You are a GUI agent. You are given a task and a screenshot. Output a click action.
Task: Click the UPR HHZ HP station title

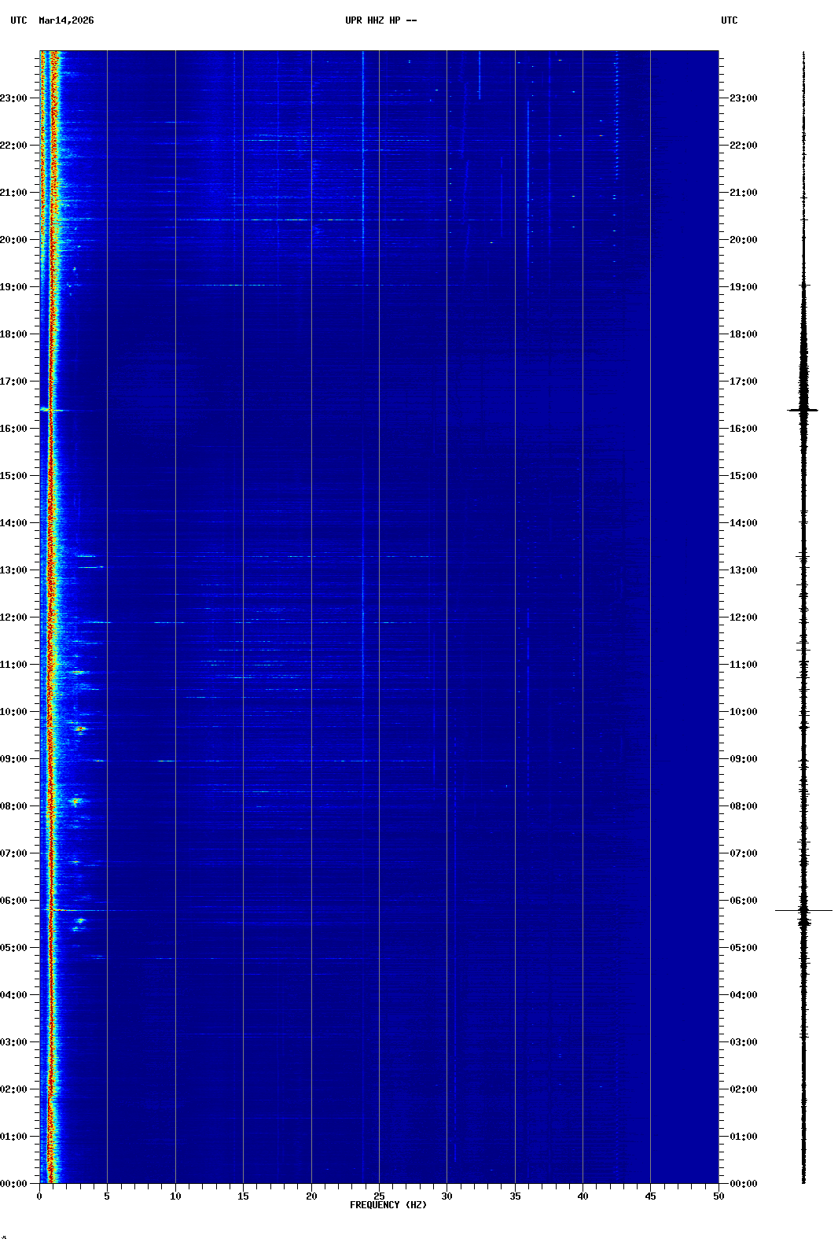point(380,20)
